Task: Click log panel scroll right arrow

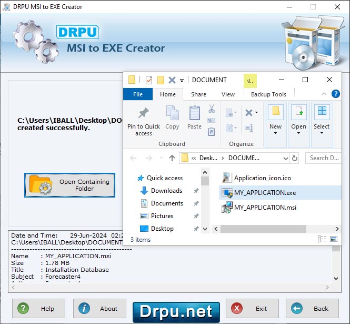Action: pos(327,287)
